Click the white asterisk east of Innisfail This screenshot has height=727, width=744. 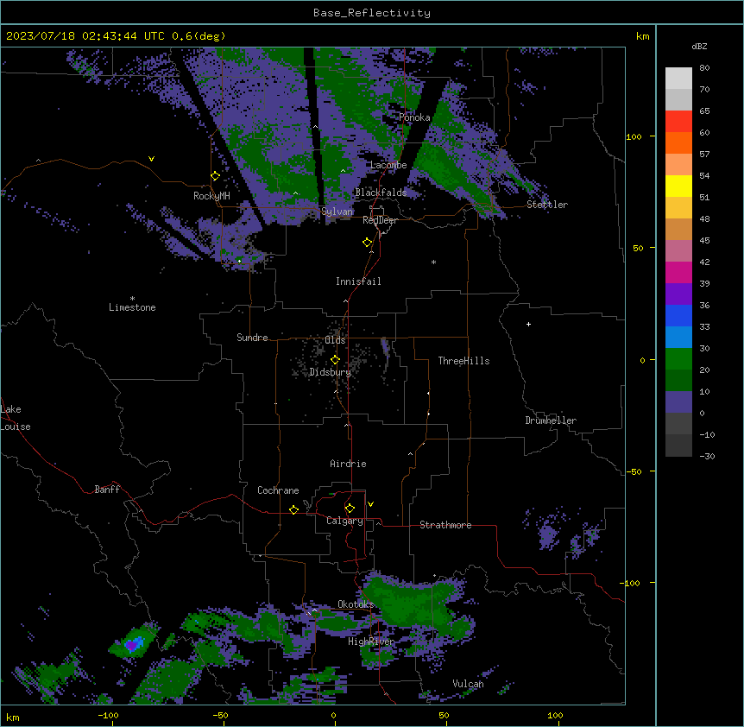tap(433, 262)
